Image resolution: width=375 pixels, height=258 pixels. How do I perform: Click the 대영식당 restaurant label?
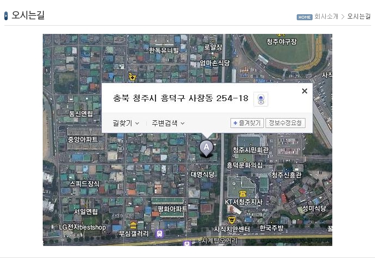point(202,174)
